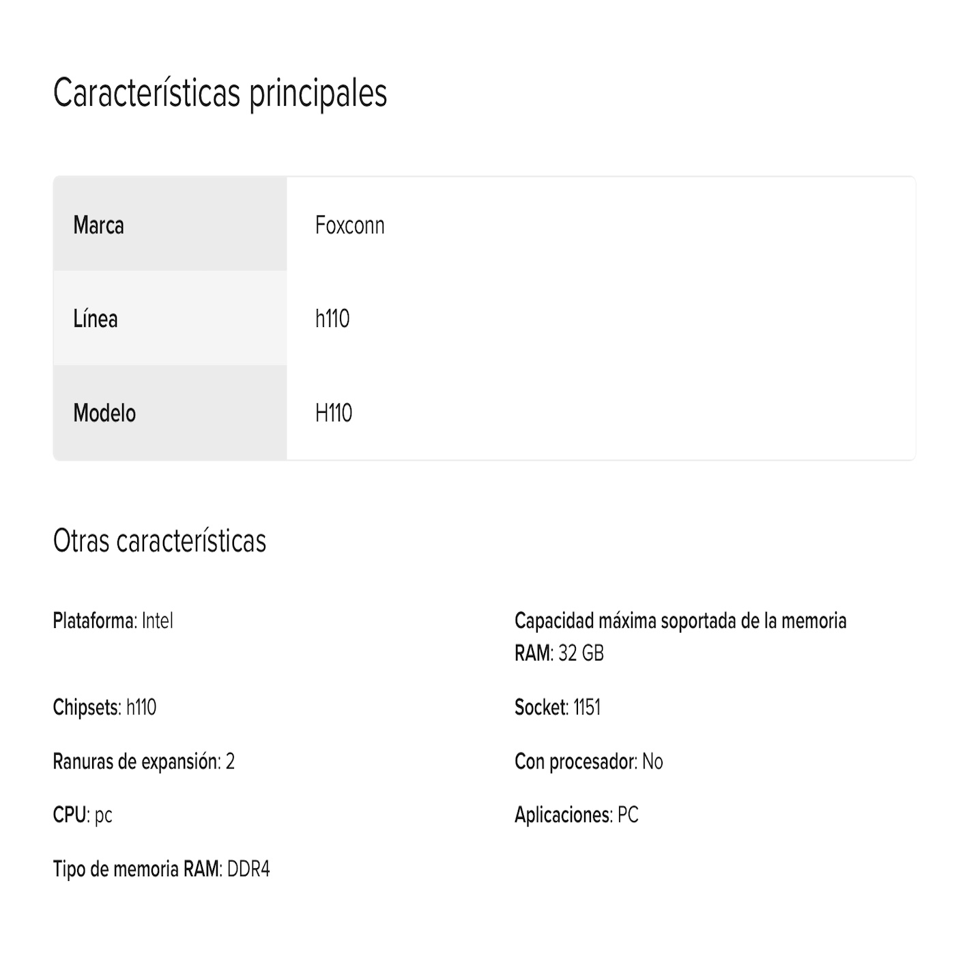Select the RAM: 32 GB value
The image size is (967, 967).
point(560,653)
